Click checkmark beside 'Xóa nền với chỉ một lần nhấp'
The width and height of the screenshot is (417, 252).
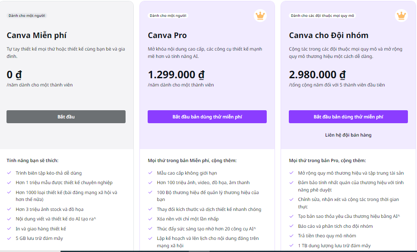point(150,219)
